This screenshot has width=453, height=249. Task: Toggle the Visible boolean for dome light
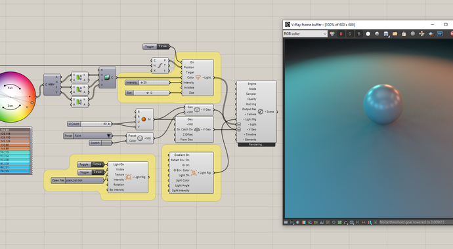click(91, 172)
